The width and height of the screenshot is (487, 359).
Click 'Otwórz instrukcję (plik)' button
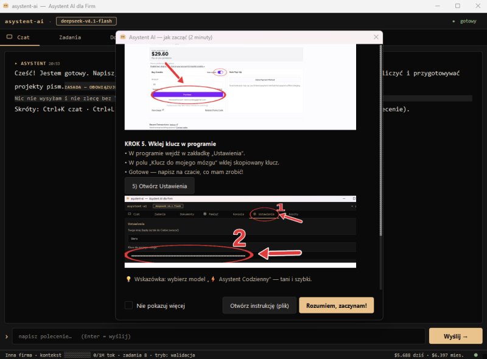pyautogui.click(x=259, y=305)
